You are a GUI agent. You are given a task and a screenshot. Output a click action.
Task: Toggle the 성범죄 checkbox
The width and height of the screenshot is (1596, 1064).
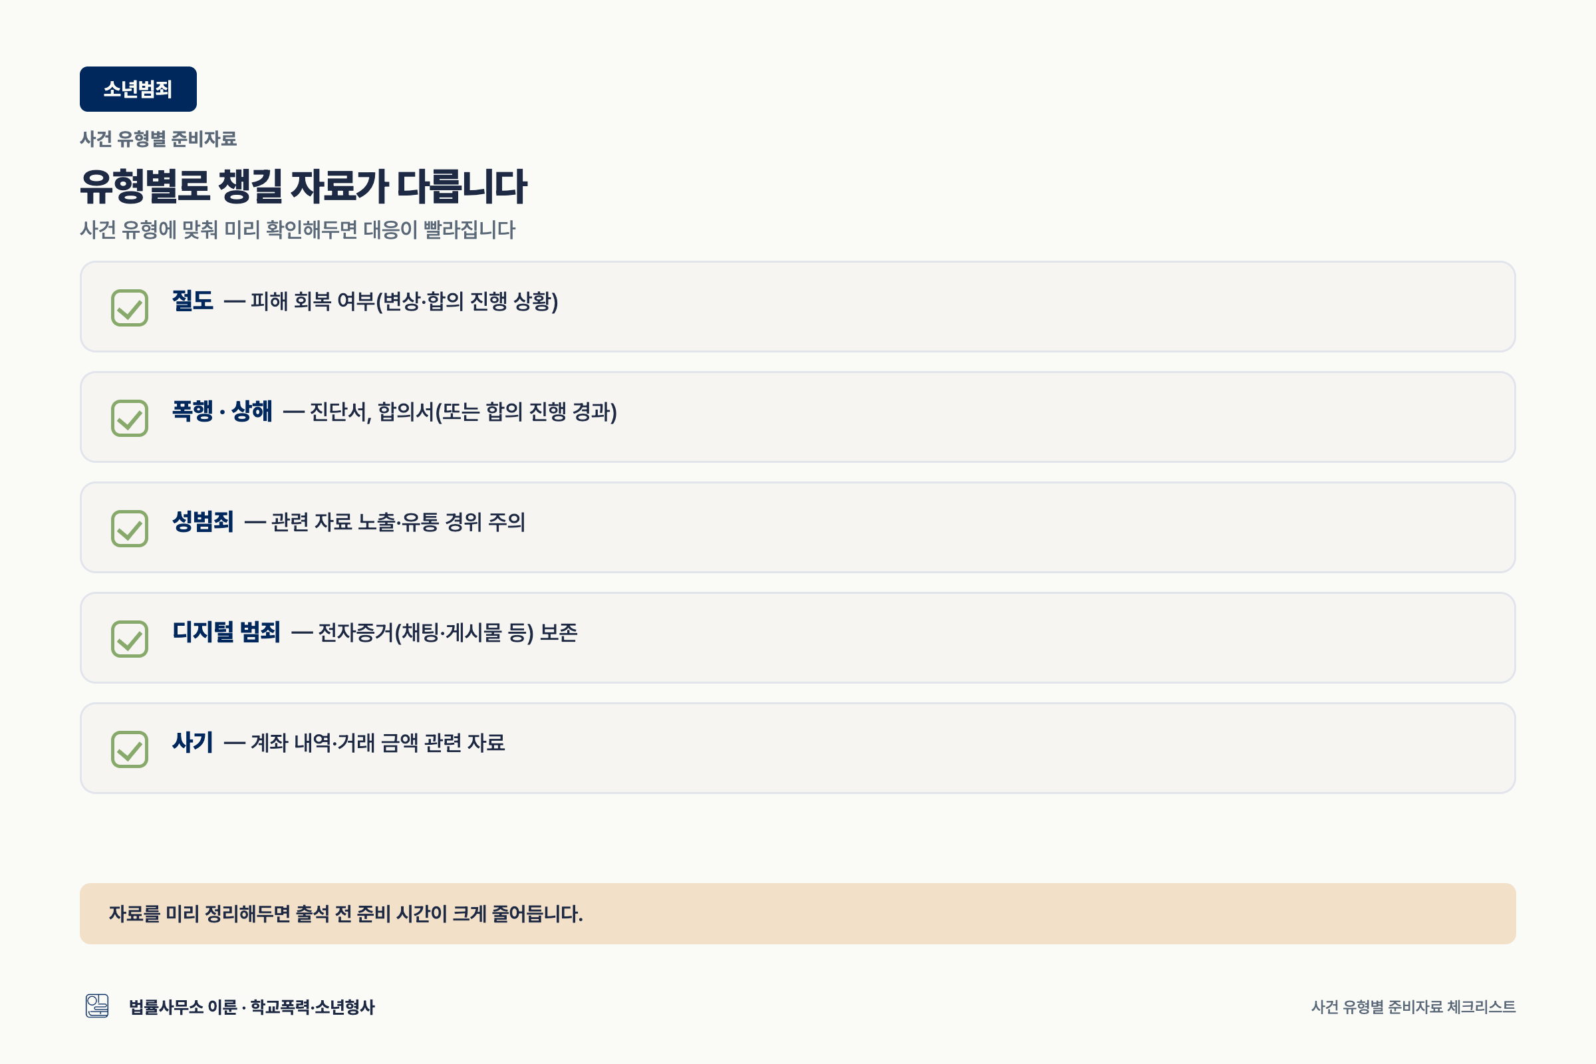coord(130,529)
